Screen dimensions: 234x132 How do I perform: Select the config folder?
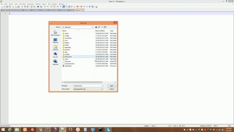[67, 36]
